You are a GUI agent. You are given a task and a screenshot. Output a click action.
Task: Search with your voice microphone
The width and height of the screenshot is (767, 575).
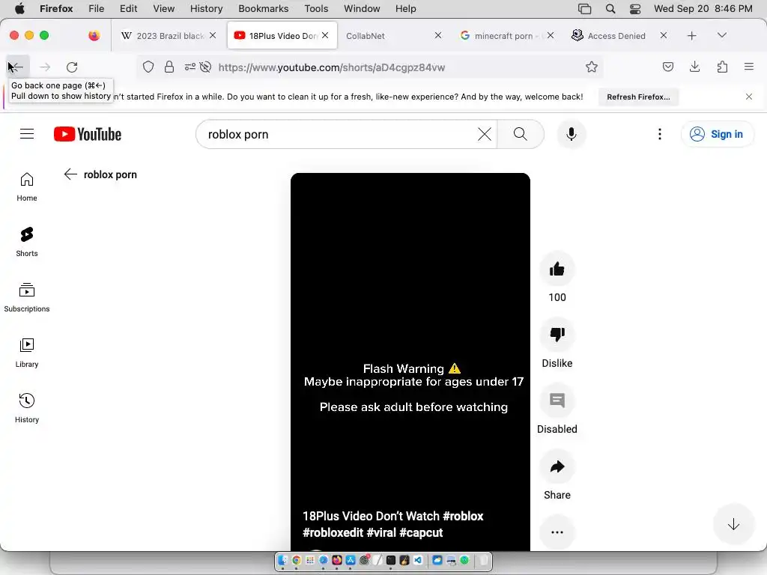point(572,134)
